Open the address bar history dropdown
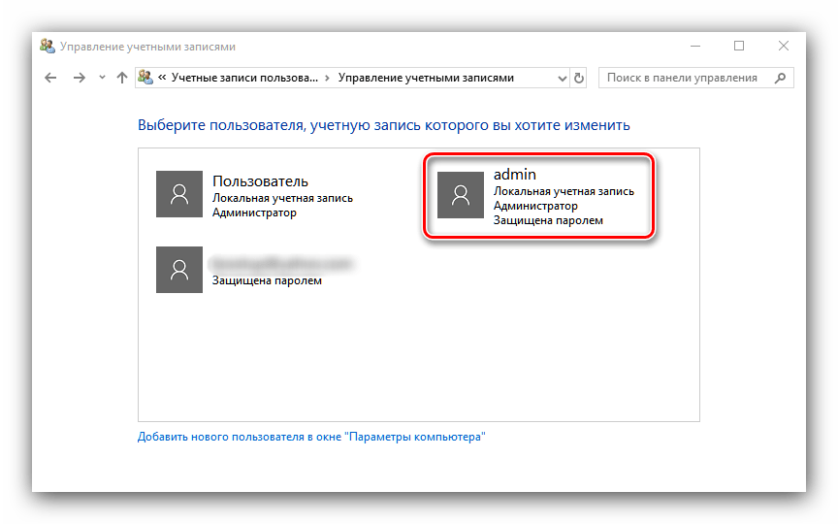This screenshot has width=838, height=524. point(562,78)
